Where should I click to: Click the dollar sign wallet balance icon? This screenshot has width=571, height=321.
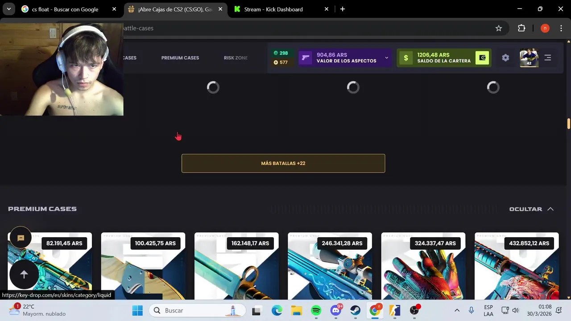pos(405,58)
